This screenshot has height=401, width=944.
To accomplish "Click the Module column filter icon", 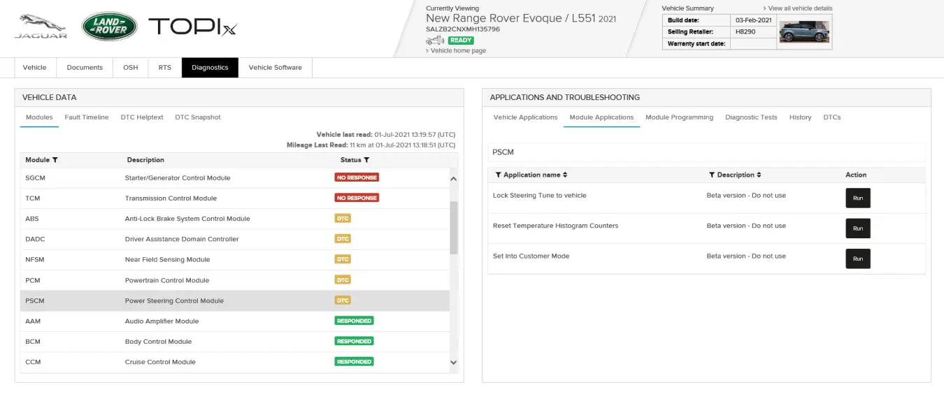I will point(55,160).
